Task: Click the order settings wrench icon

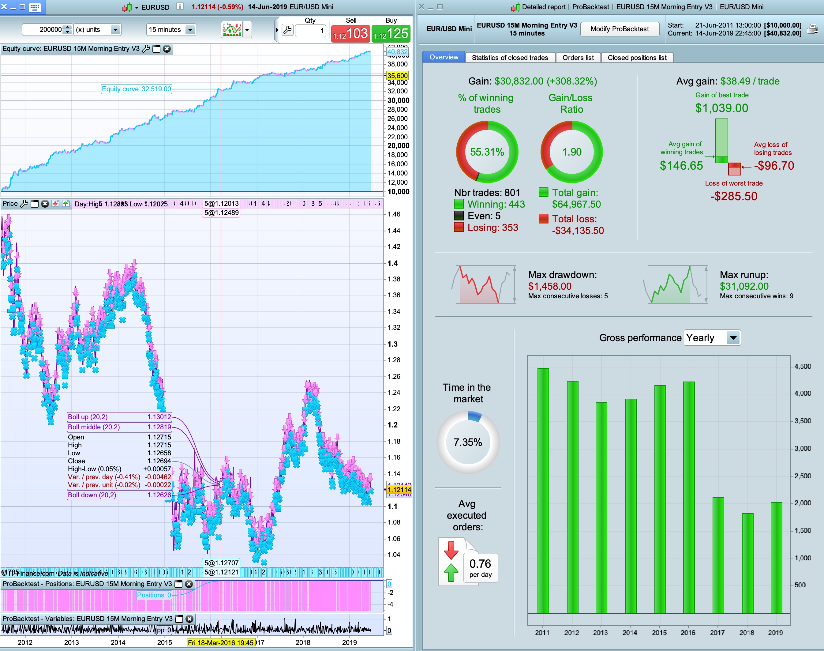Action: [x=288, y=30]
